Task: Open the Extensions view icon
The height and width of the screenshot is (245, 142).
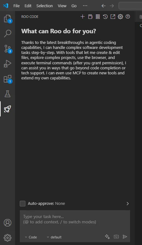Action: tap(8, 79)
